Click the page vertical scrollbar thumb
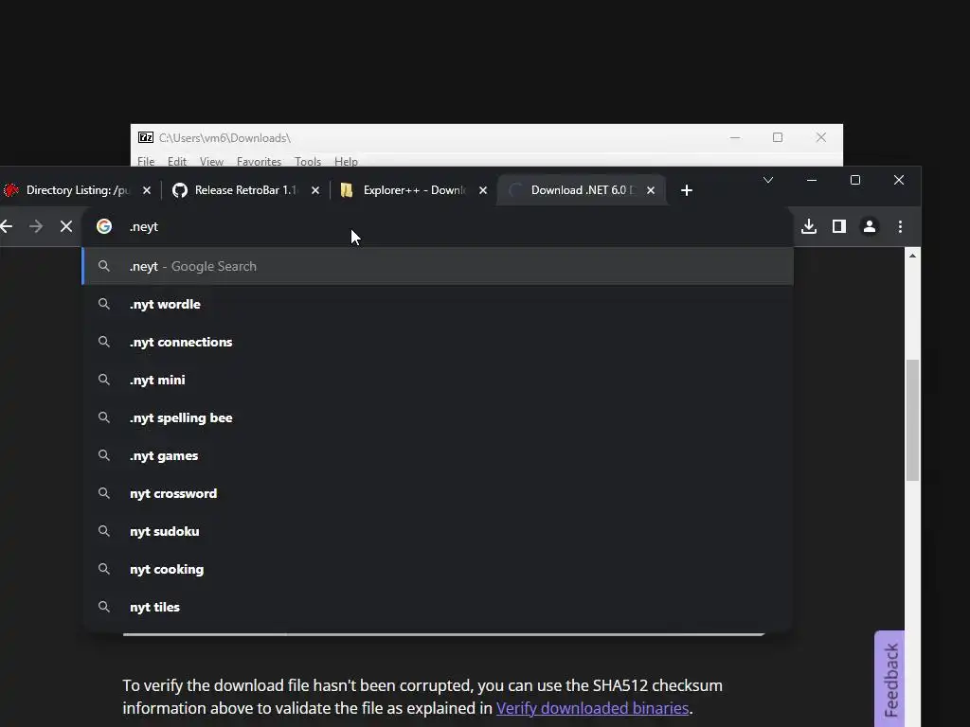This screenshot has width=970, height=727. click(x=912, y=419)
